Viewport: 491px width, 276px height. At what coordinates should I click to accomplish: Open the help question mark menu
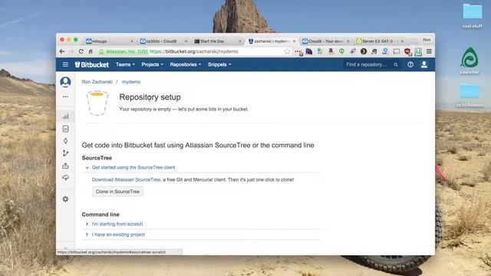410,64
